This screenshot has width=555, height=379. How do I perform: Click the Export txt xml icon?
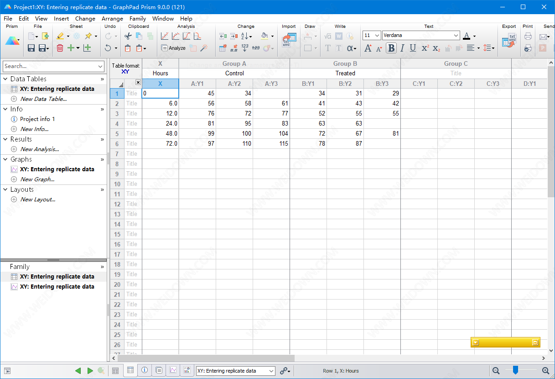[509, 41]
